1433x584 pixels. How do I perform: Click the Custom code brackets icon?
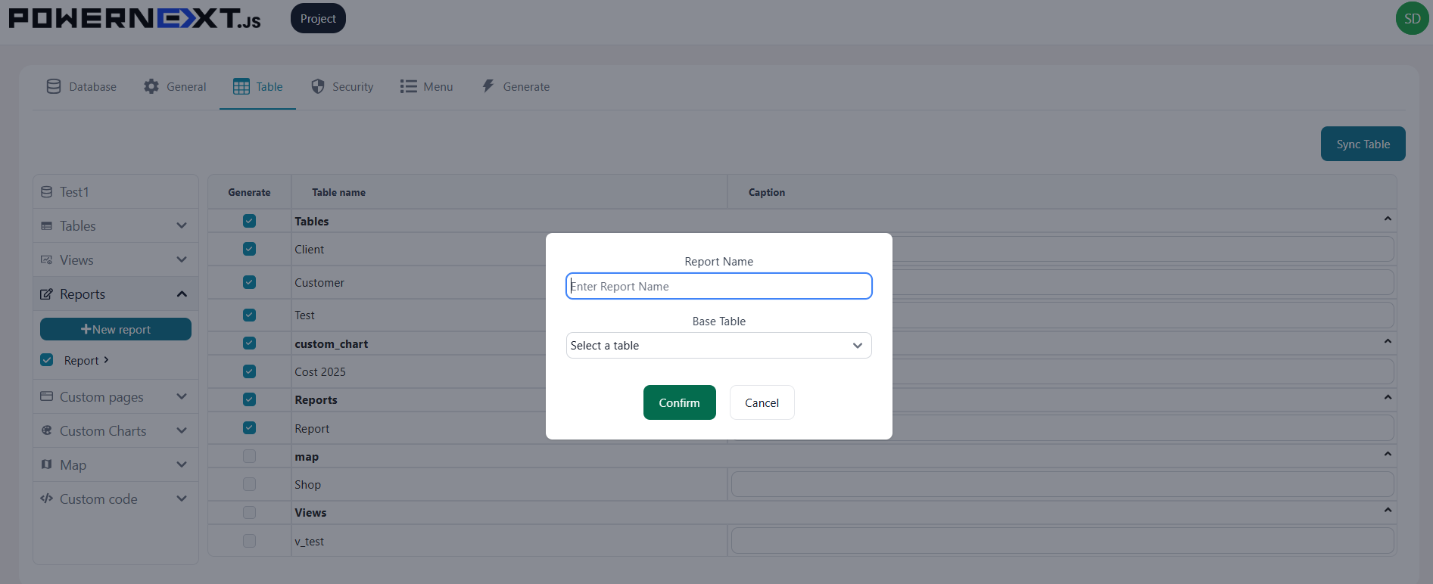47,499
